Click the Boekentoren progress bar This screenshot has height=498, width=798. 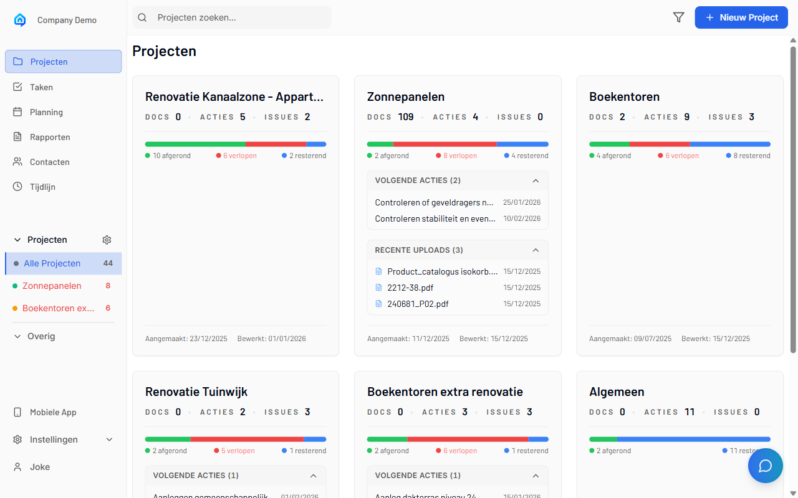point(680,143)
